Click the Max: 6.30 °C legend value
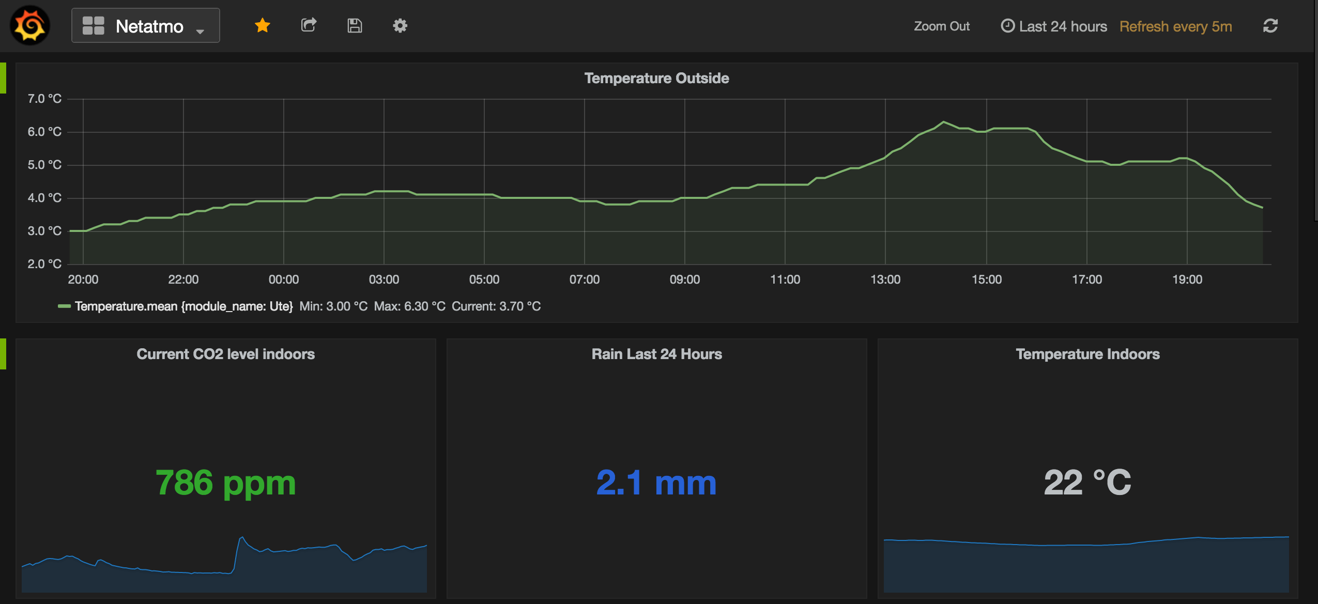Image resolution: width=1318 pixels, height=604 pixels. 409,306
